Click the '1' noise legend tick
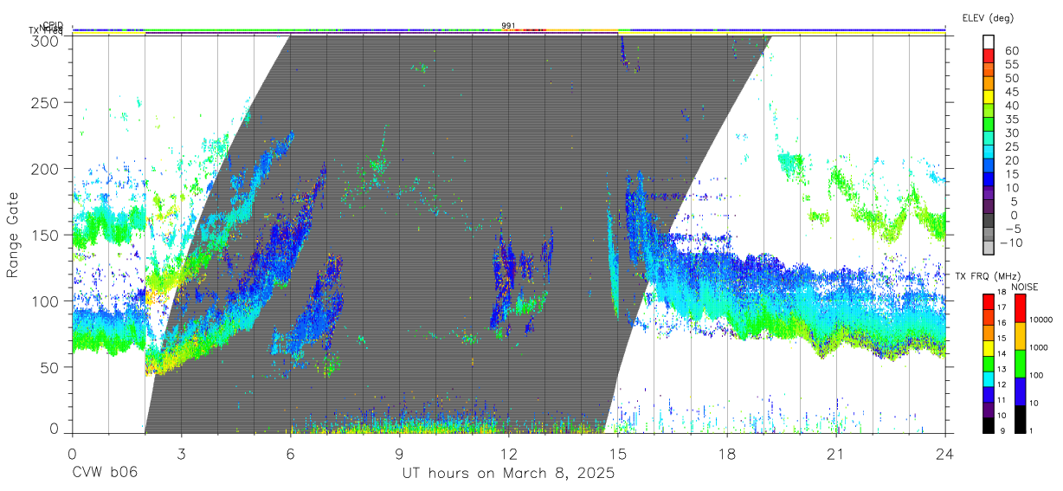 pos(1030,430)
